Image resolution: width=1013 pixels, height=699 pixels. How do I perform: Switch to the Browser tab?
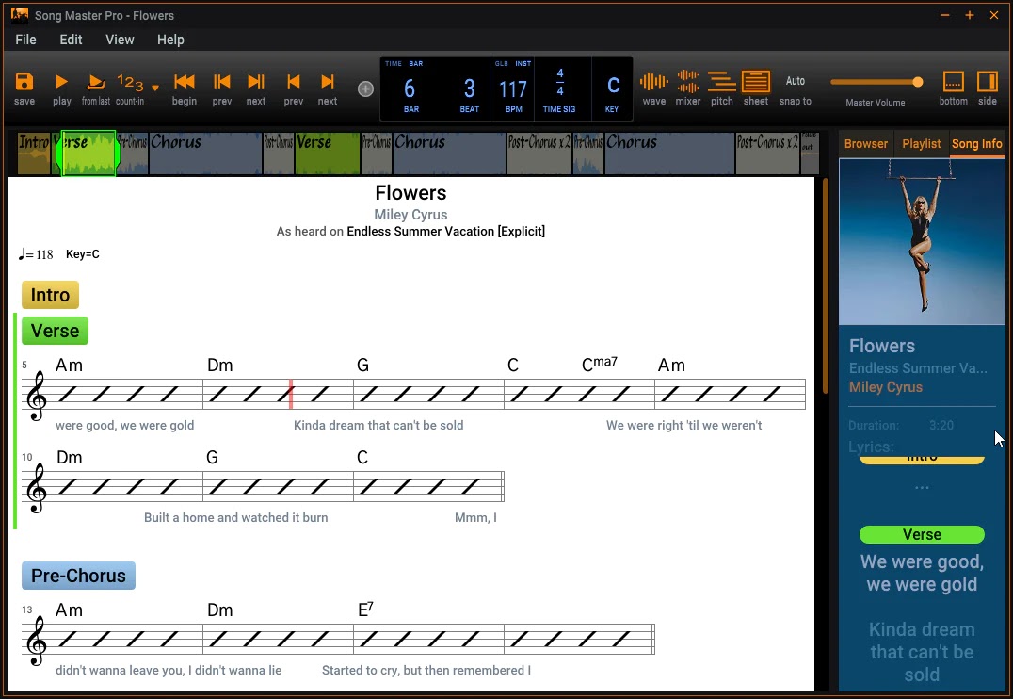pos(865,143)
